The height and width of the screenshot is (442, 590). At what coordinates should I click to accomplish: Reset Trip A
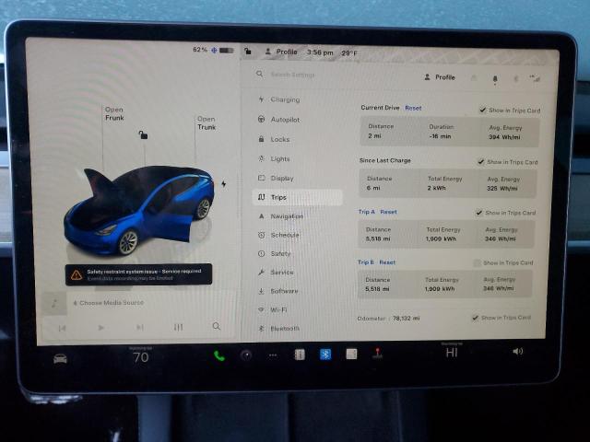coord(388,212)
